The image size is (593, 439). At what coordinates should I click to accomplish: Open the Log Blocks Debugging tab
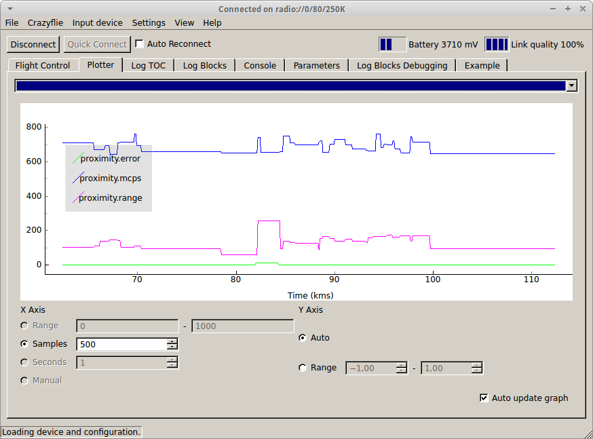402,66
